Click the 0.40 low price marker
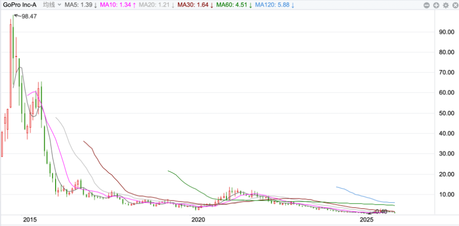This screenshot has width=459, height=226. tap(381, 211)
